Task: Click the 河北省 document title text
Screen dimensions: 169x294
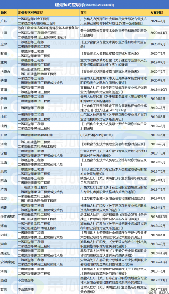Action: click(114, 144)
